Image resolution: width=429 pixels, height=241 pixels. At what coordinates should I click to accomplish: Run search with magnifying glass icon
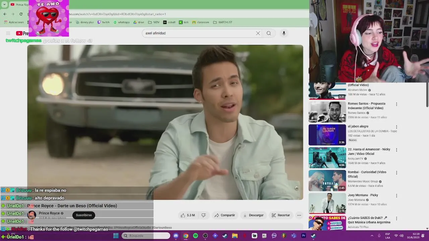pyautogui.click(x=269, y=33)
